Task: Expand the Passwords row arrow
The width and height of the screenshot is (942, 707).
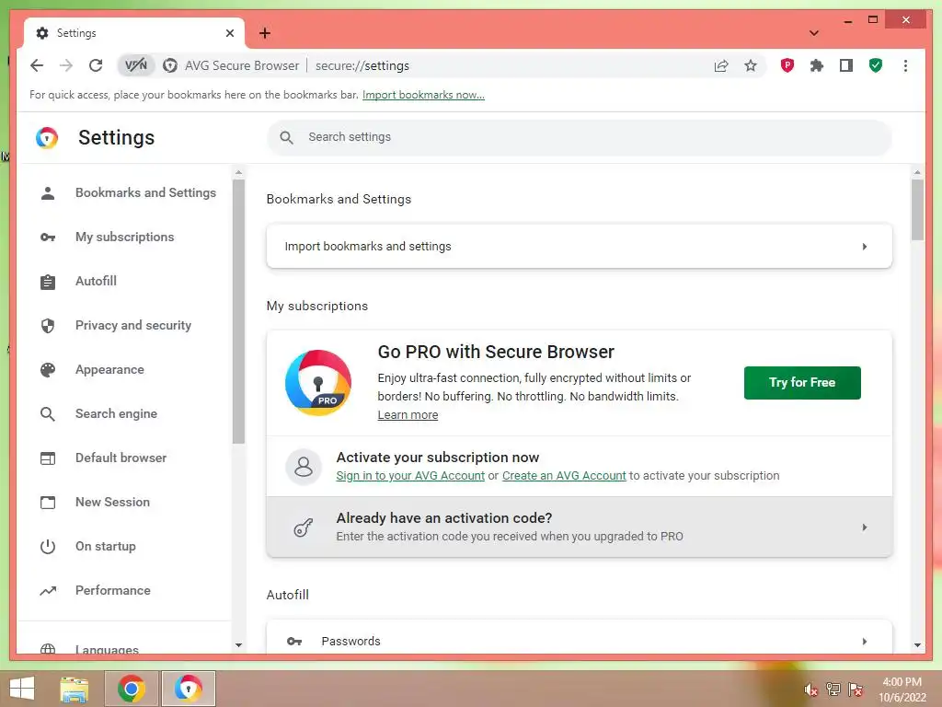Action: pos(865,642)
